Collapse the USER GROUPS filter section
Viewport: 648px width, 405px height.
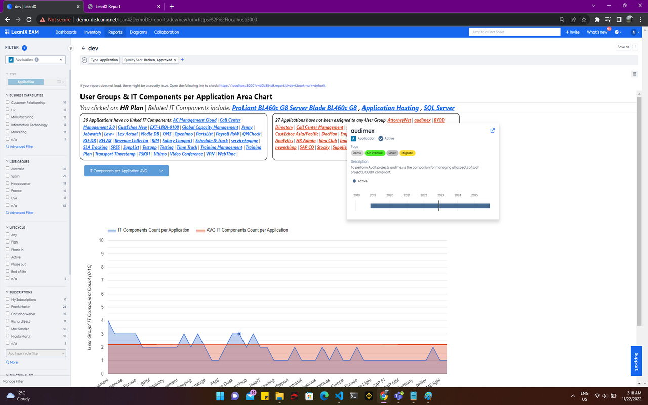click(x=18, y=161)
